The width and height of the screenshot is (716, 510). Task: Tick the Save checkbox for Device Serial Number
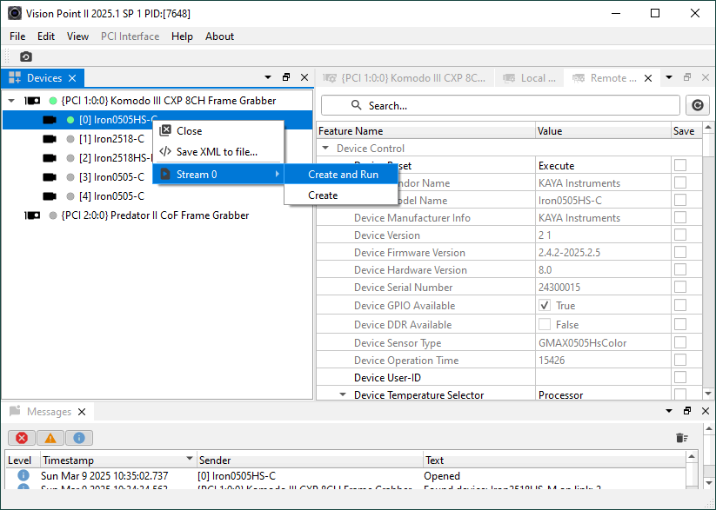click(x=680, y=288)
